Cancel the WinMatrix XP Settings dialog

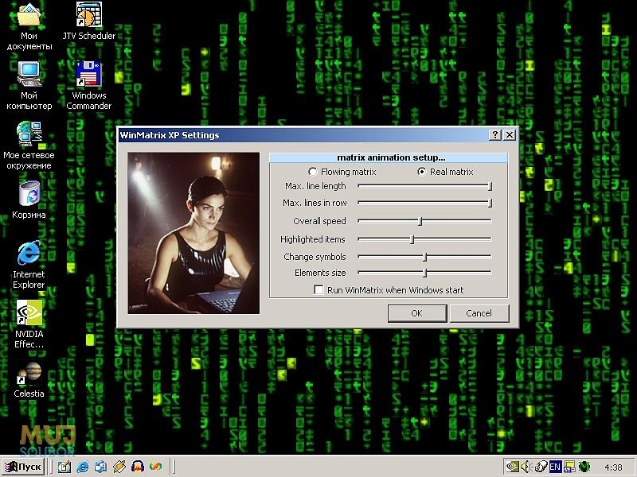click(x=479, y=312)
